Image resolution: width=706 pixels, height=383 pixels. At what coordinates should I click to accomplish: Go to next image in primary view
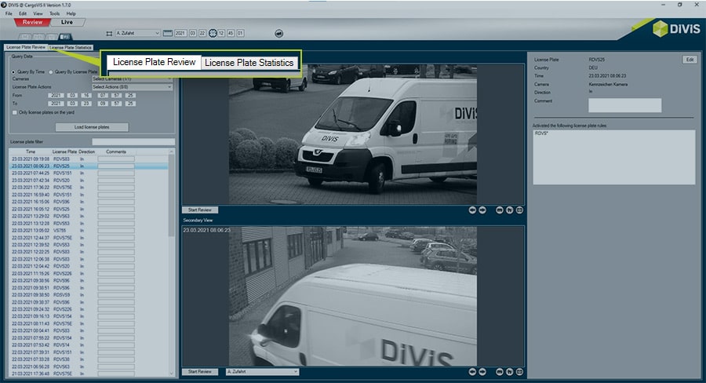tap(482, 210)
